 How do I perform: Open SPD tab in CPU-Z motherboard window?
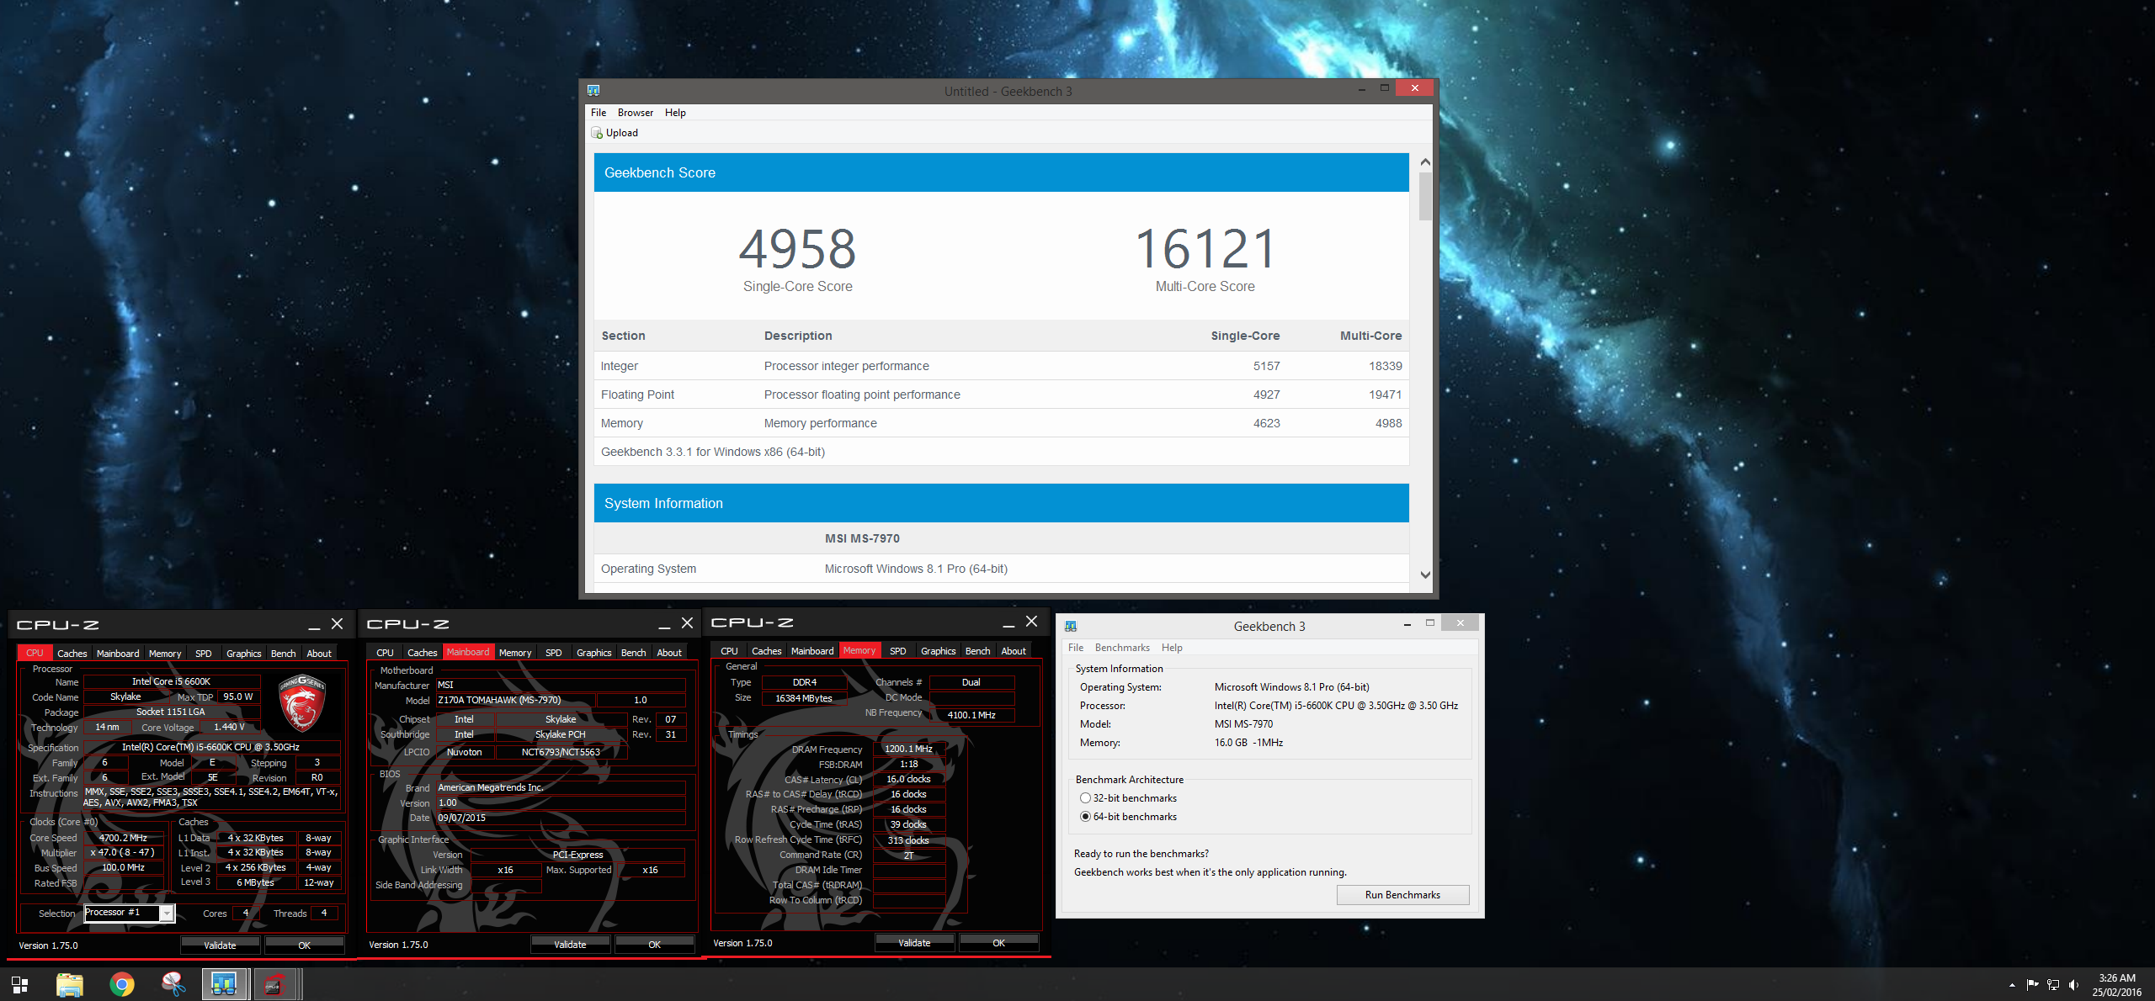click(x=554, y=653)
